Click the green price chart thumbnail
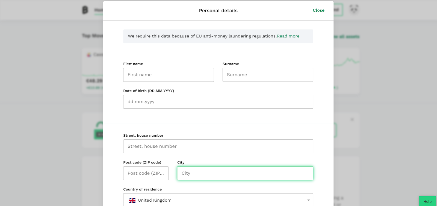 pos(346,62)
